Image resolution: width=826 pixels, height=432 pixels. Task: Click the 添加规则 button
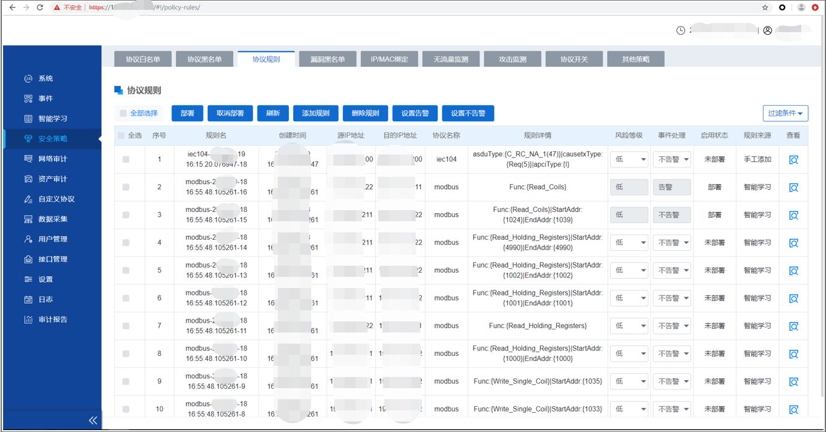coord(316,113)
